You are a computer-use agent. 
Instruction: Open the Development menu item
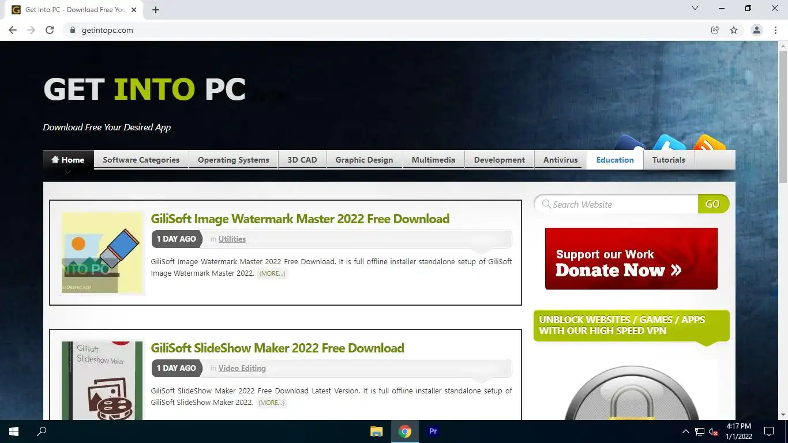[x=500, y=160]
